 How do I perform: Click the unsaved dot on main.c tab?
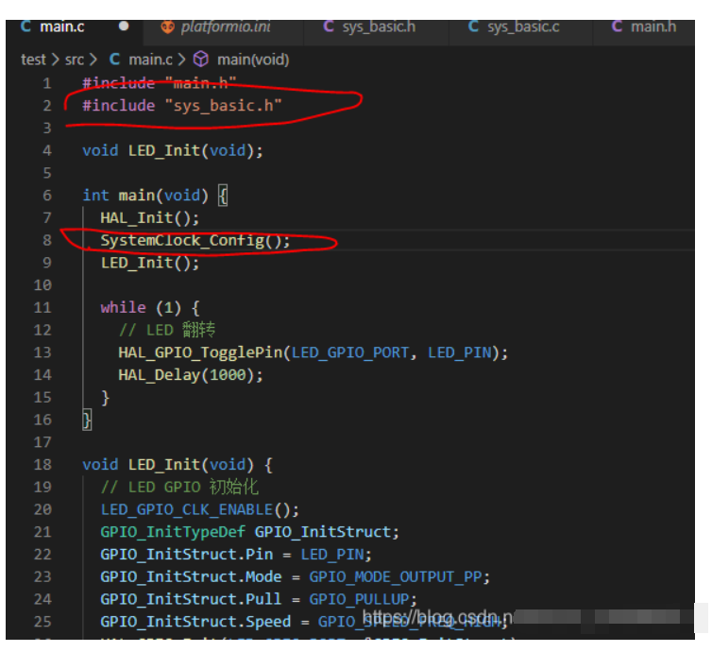pyautogui.click(x=124, y=26)
